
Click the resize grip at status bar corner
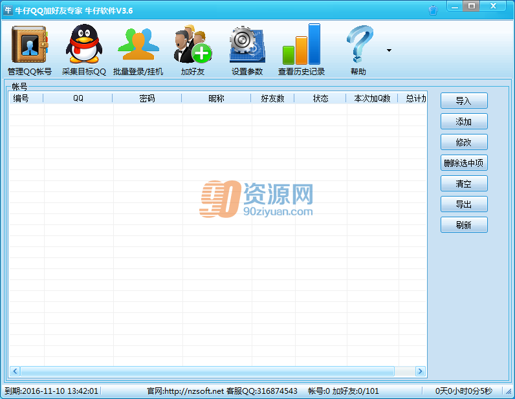(509, 391)
